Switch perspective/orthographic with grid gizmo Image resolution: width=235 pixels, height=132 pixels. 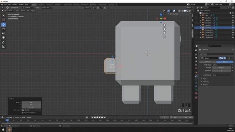point(164,36)
